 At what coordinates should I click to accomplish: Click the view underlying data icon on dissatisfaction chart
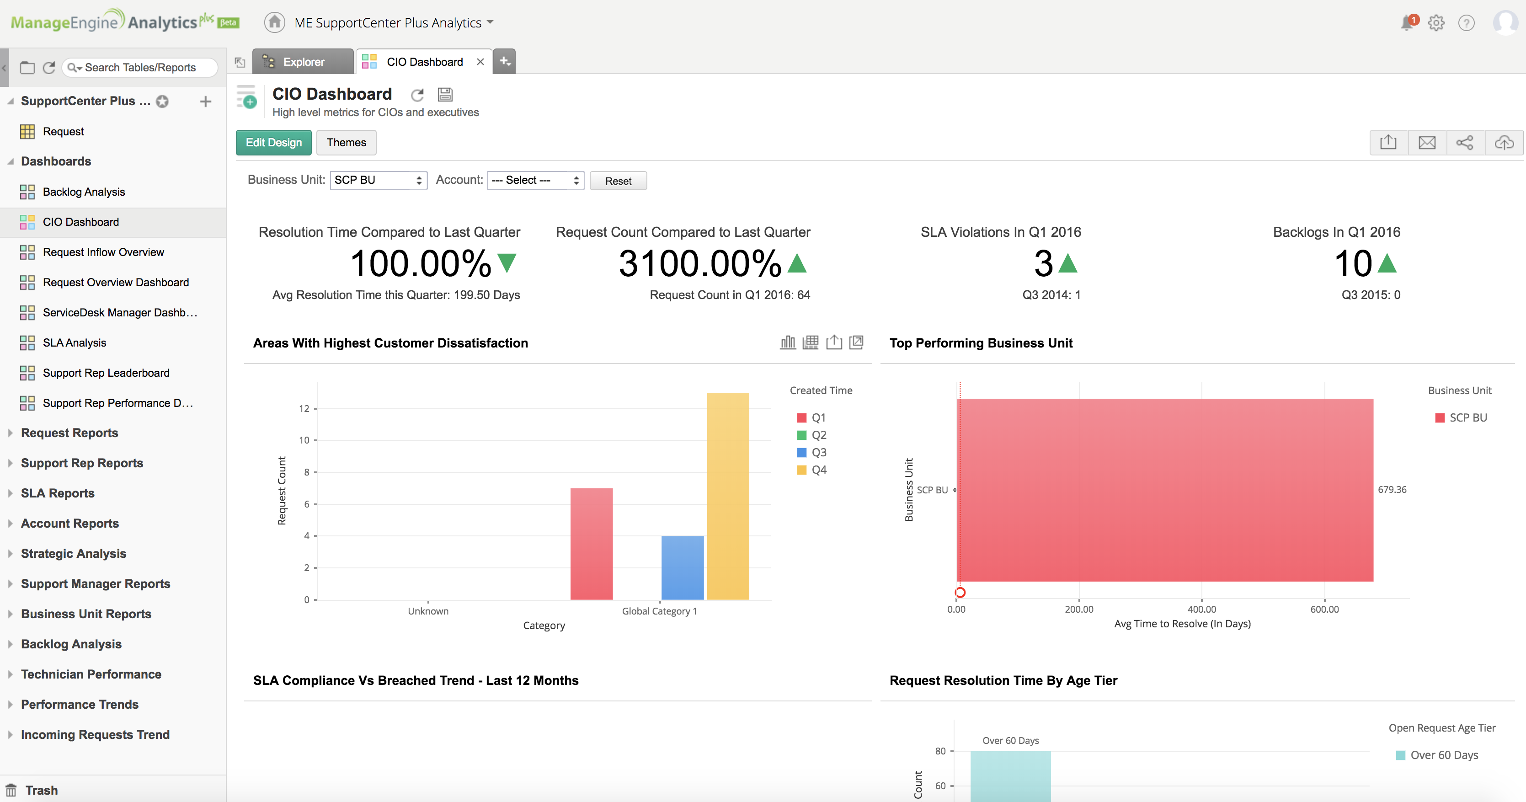[x=811, y=342]
